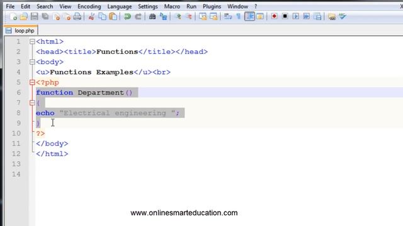
Task: Click the '?>' closing tag on line 10
Action: pos(40,134)
